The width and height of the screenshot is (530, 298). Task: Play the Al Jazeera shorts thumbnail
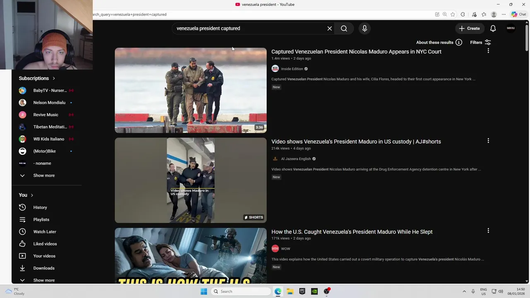pos(190,180)
